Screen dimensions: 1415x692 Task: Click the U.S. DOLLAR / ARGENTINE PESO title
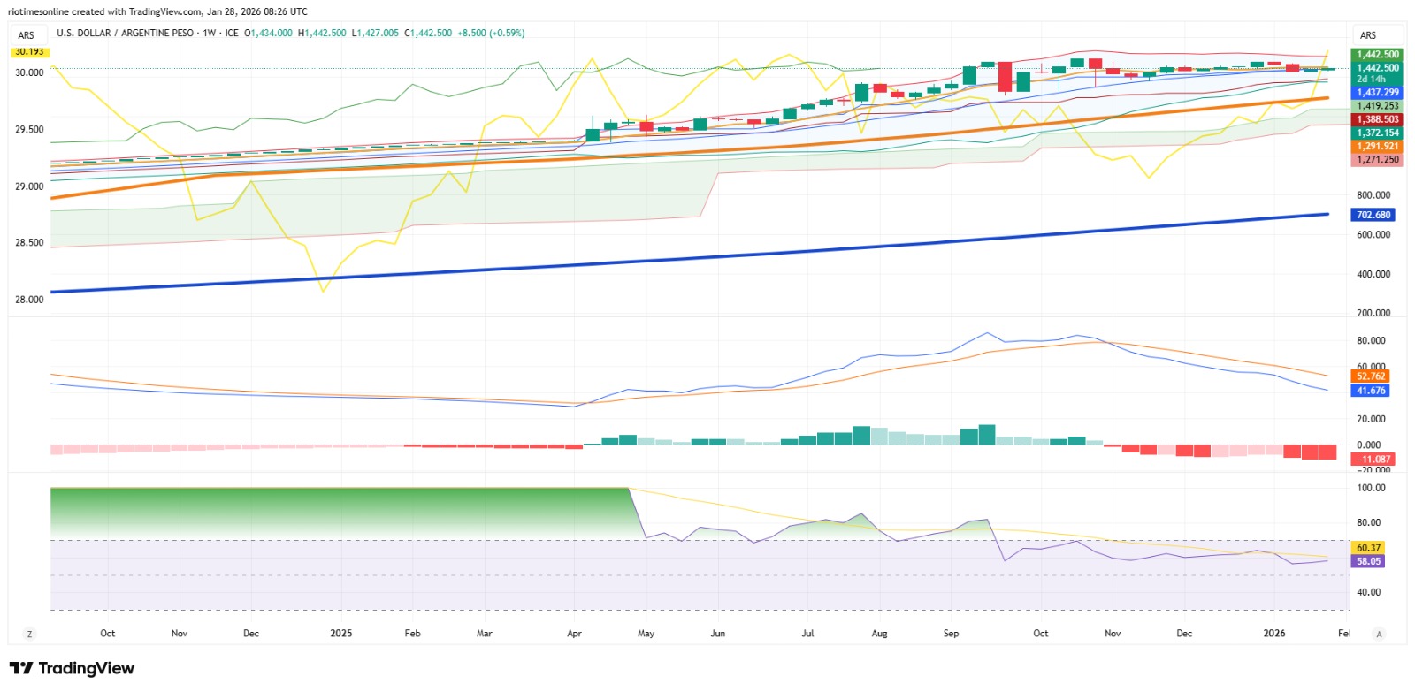coord(125,33)
